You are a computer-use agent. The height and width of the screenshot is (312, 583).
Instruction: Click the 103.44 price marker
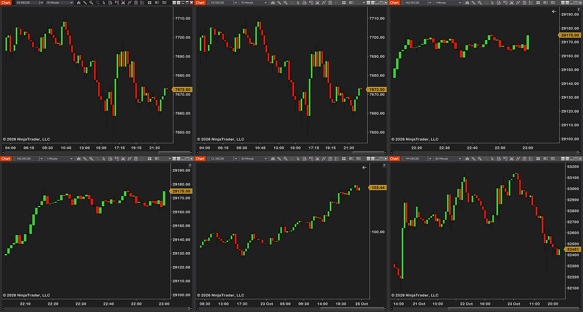[x=377, y=187]
